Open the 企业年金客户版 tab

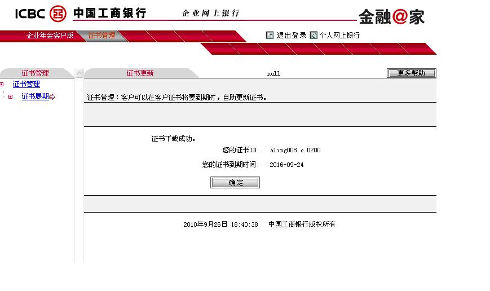50,36
